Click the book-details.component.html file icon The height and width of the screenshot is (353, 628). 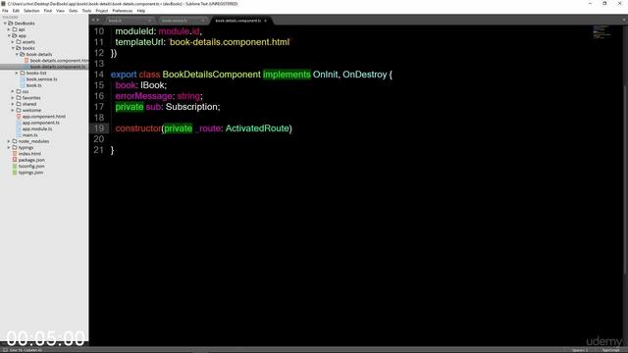click(x=26, y=61)
